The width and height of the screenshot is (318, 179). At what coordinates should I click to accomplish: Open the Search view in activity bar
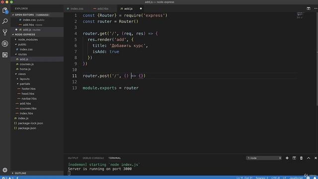[x=5, y=21]
